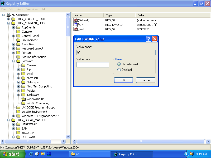Image resolution: width=211 pixels, height=158 pixels.
Task: Select the Netscape folder icon
Action: click(x=23, y=82)
